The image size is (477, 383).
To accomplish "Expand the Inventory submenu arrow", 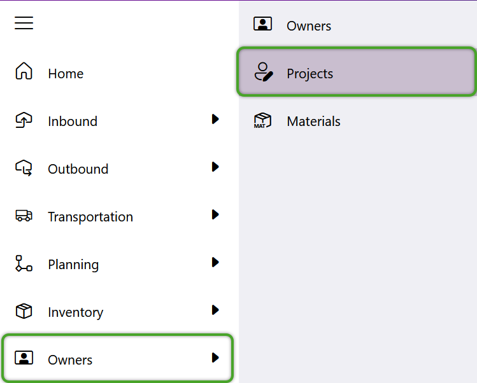I will tap(215, 310).
